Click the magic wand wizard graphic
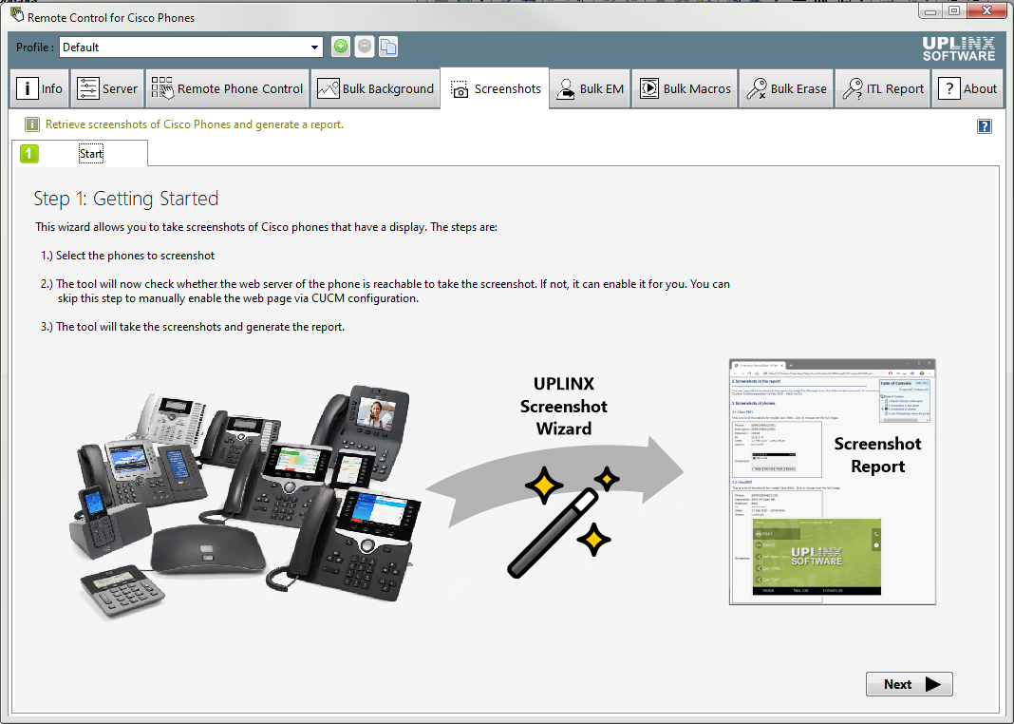Viewport: 1014px width, 724px height. point(565,522)
